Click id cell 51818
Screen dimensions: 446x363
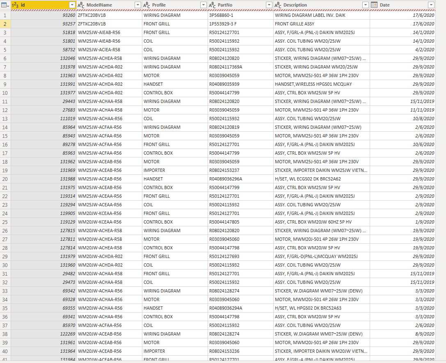[43, 32]
